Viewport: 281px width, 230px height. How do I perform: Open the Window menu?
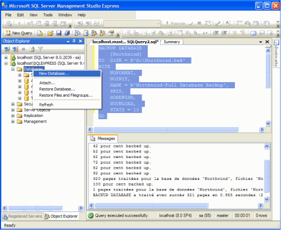coord(65,15)
